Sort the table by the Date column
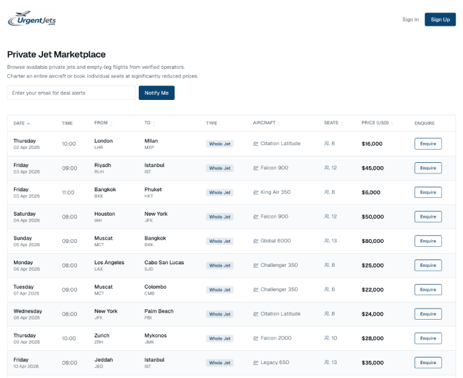The image size is (463, 378). coord(22,123)
